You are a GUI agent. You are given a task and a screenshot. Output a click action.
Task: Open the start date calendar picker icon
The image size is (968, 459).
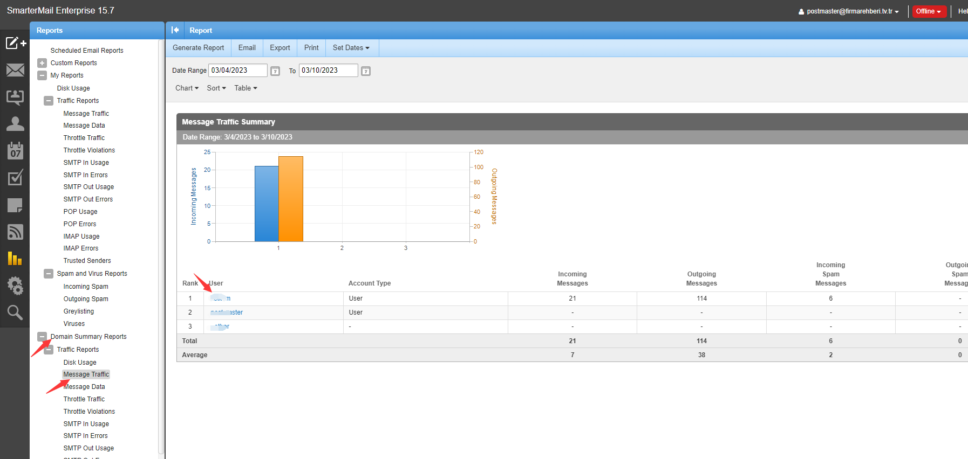pos(275,71)
